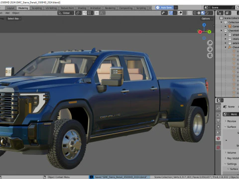Screen dimensions: 239x179
Task: Switch to the Modeling workspace tab
Action: 23,8
